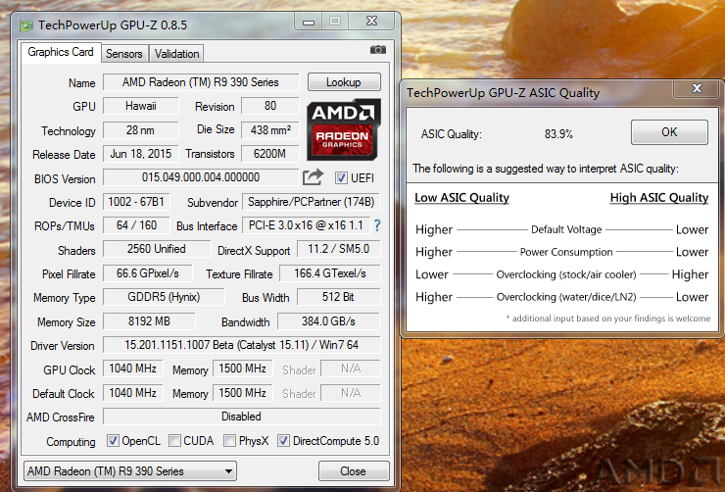Viewport: 725px width, 492px height.
Task: Switch to the Graphics Card tab
Action: [x=61, y=52]
